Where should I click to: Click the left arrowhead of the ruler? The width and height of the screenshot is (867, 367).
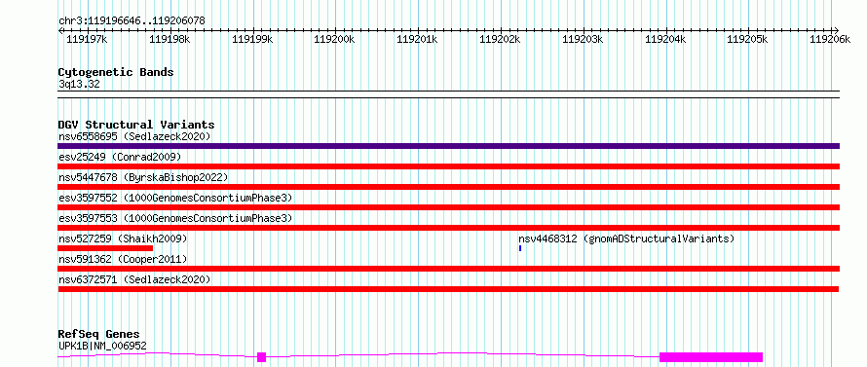(x=60, y=30)
